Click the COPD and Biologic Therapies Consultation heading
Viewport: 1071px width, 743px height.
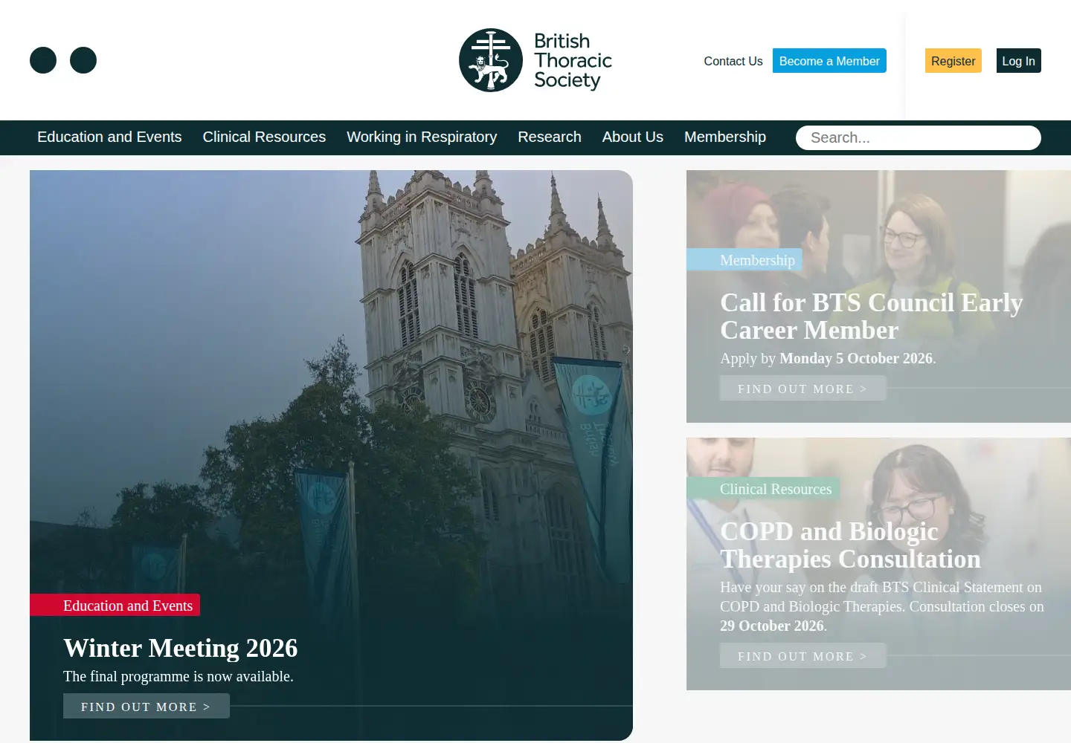click(850, 545)
